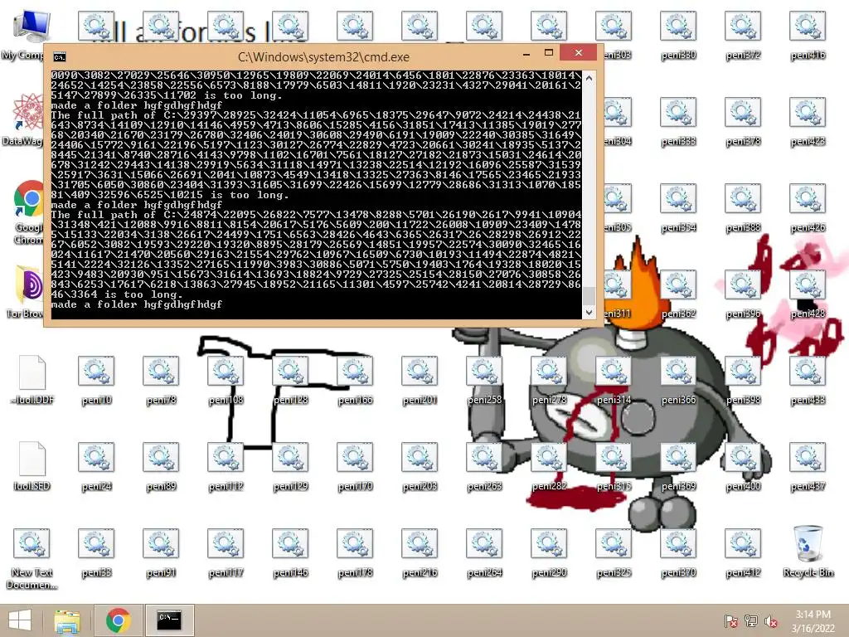Select the peni433 file icon

[x=808, y=380]
